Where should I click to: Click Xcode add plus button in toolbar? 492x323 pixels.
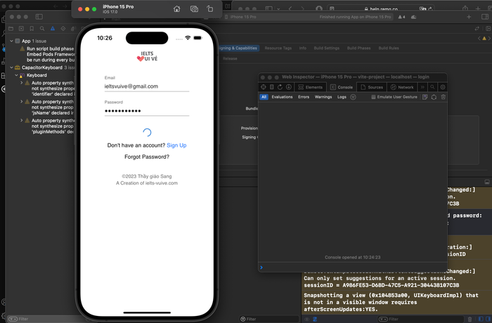(x=469, y=17)
